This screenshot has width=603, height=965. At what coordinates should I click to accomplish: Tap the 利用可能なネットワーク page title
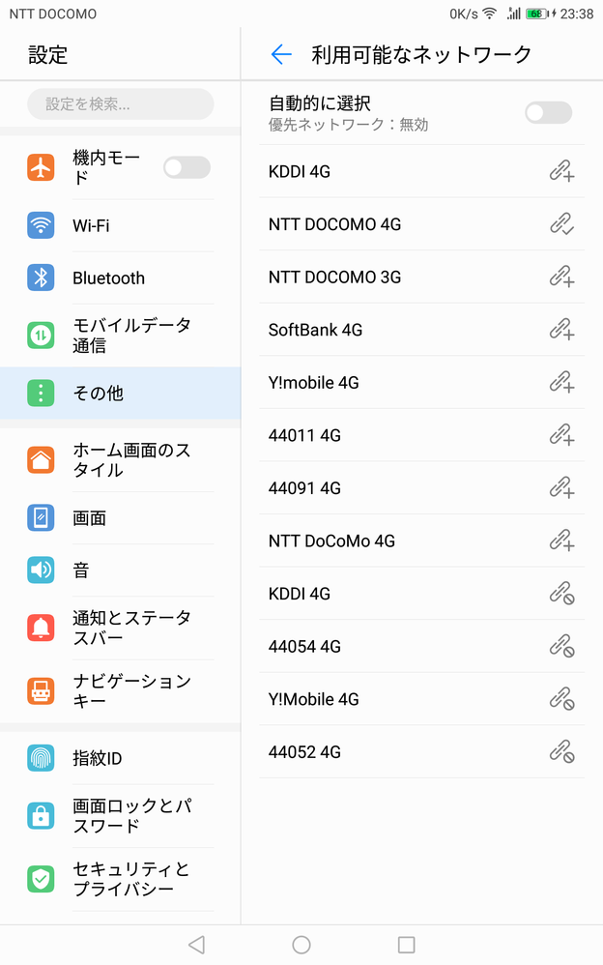[x=421, y=55]
